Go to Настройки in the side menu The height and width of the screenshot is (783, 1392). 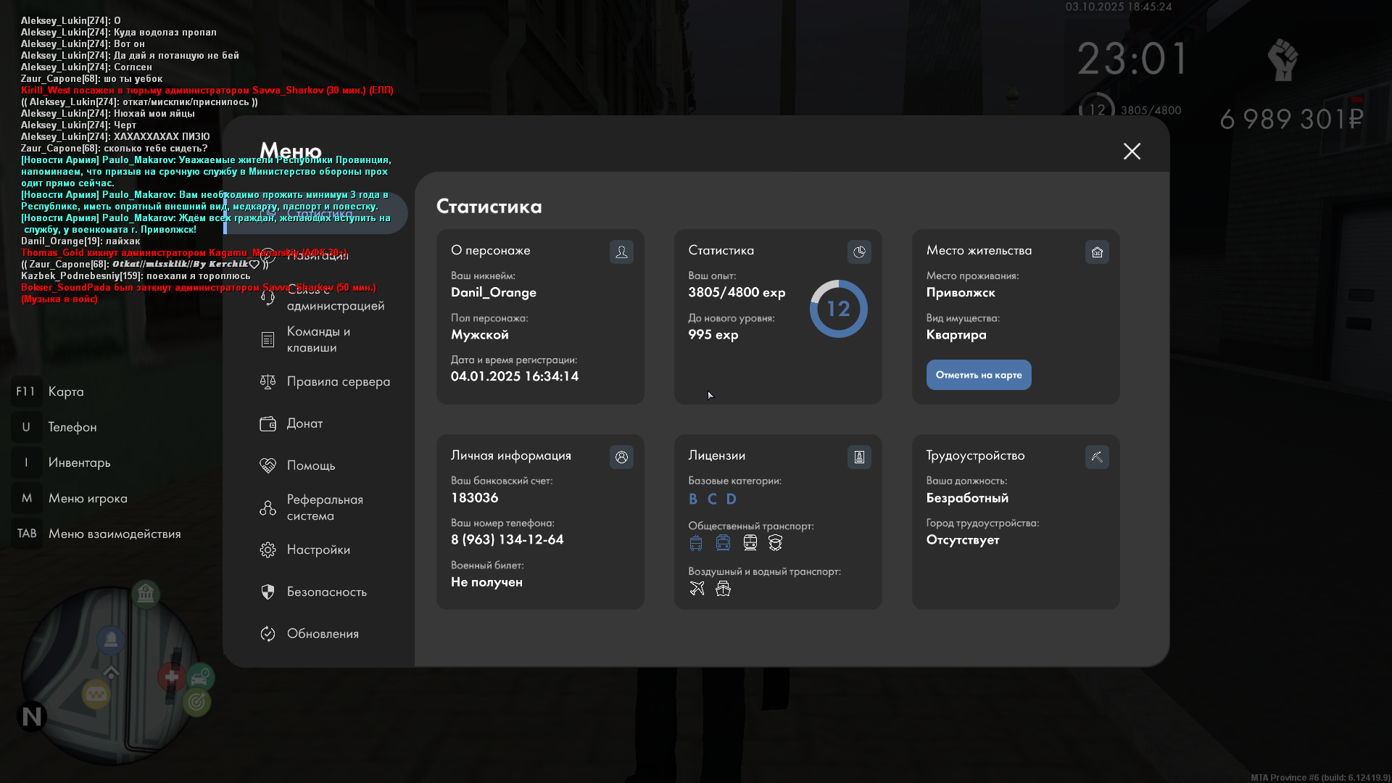pyautogui.click(x=318, y=550)
